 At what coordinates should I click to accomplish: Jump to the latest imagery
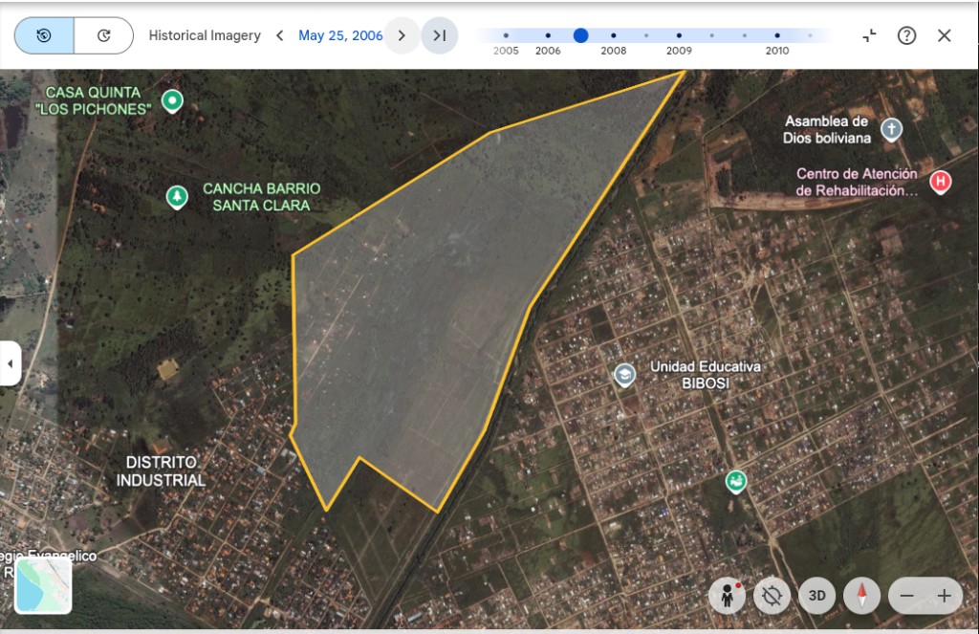tap(439, 35)
